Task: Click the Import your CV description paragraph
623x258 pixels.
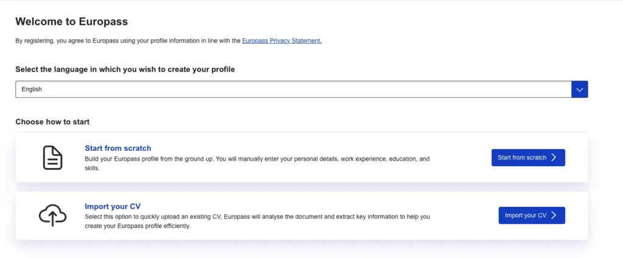Action: pyautogui.click(x=257, y=221)
